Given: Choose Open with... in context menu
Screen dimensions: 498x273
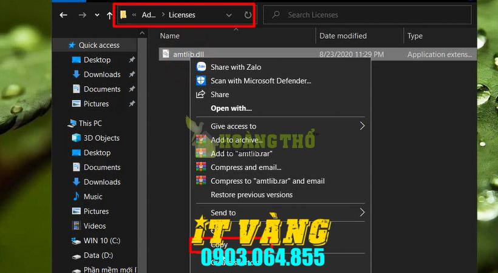Looking at the screenshot, I should point(231,108).
